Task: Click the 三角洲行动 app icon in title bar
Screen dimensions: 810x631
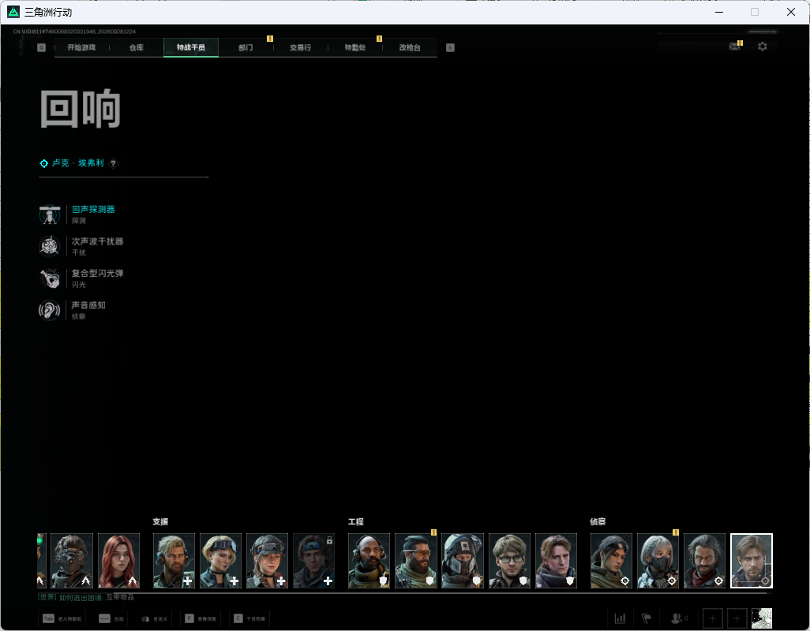Action: coord(13,12)
